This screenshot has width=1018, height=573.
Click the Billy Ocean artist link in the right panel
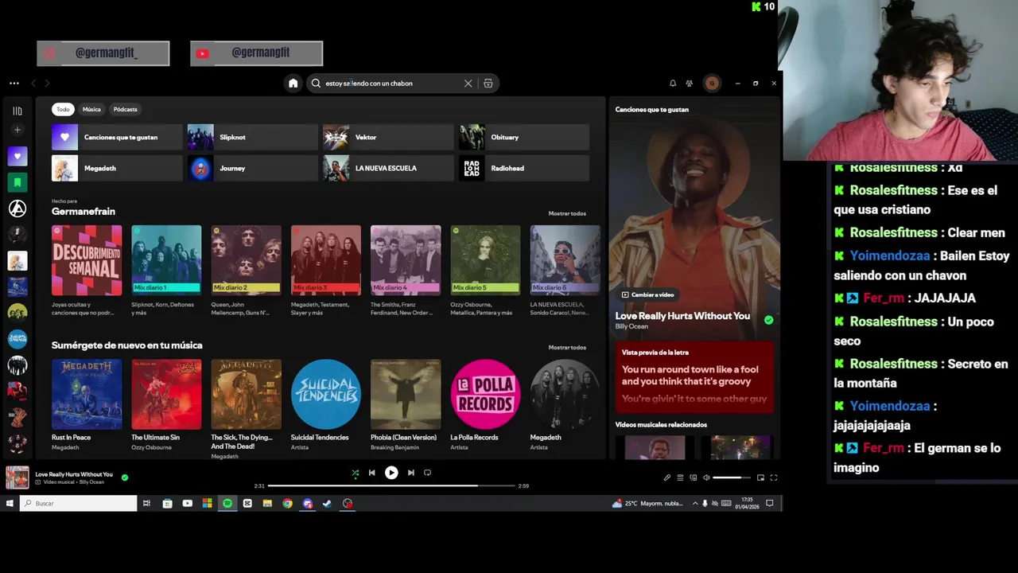(631, 326)
